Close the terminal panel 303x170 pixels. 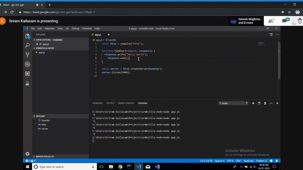[277, 103]
